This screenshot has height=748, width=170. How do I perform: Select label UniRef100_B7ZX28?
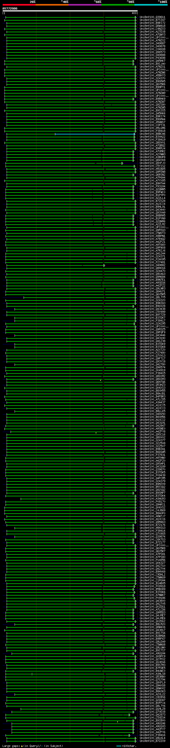[152, 201]
